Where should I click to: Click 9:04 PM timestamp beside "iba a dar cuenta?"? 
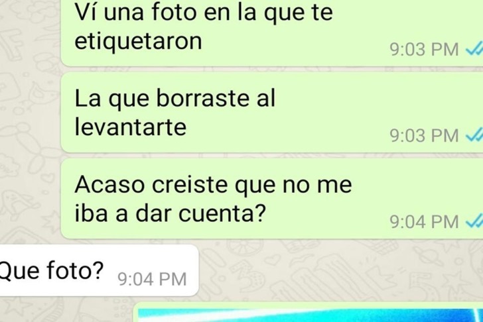click(x=424, y=222)
